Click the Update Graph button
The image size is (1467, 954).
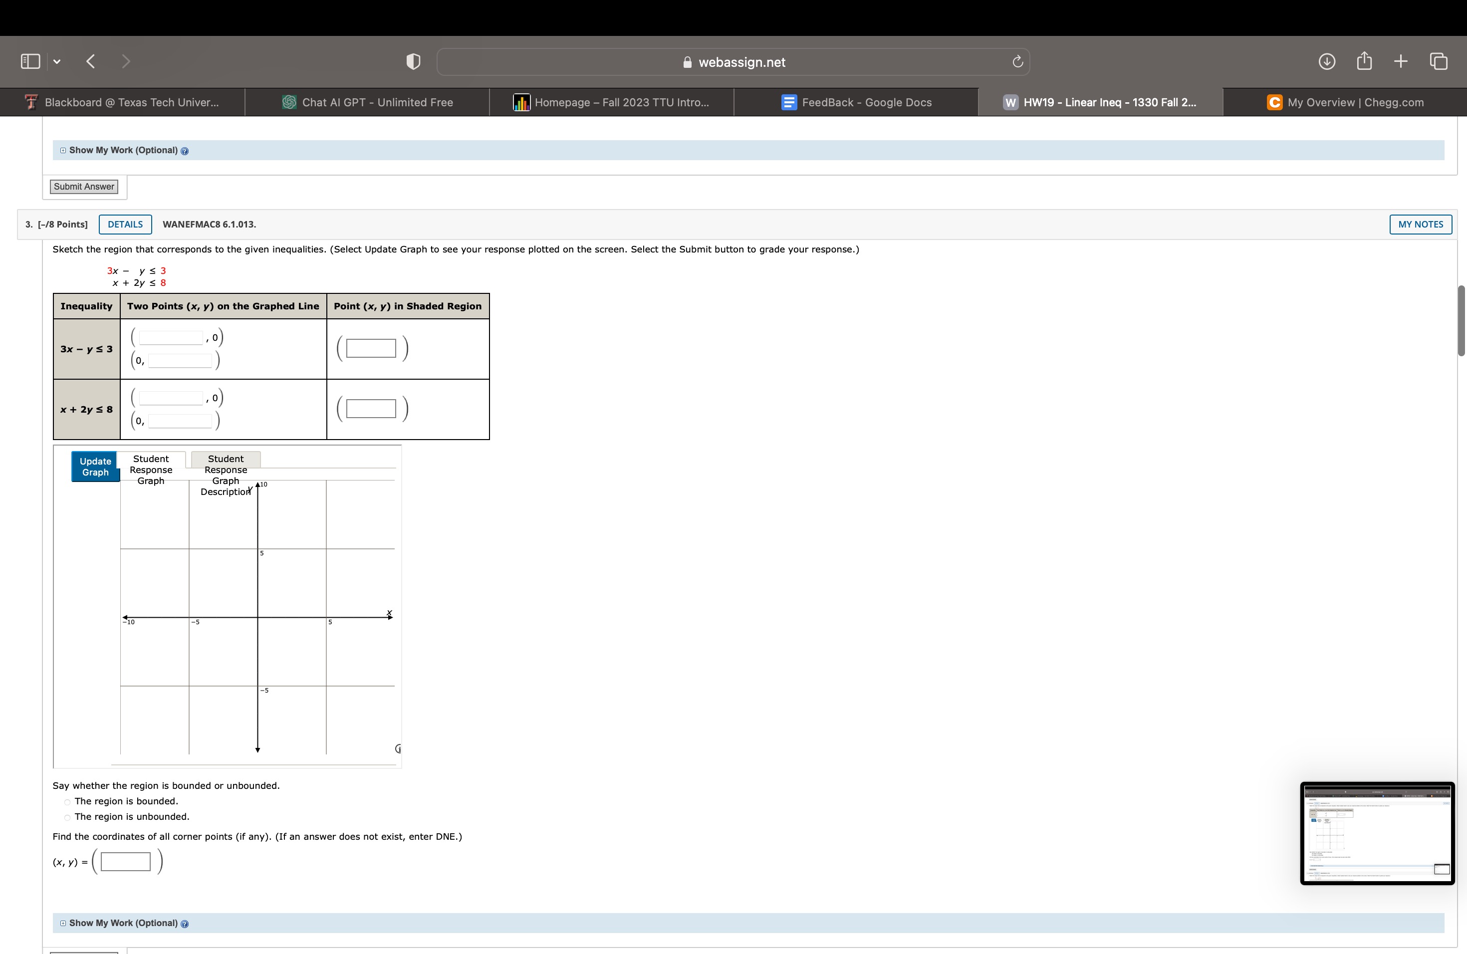(94, 467)
